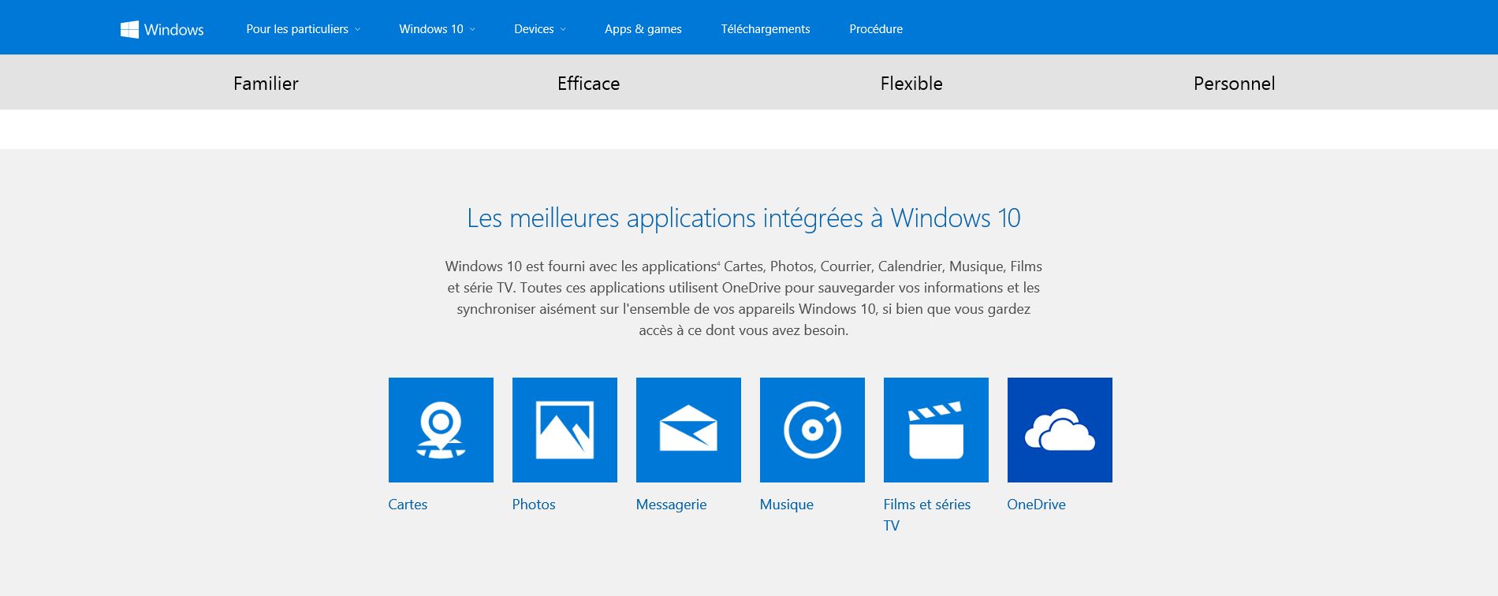Switch to the Efficace tab
This screenshot has width=1498, height=596.
click(588, 83)
